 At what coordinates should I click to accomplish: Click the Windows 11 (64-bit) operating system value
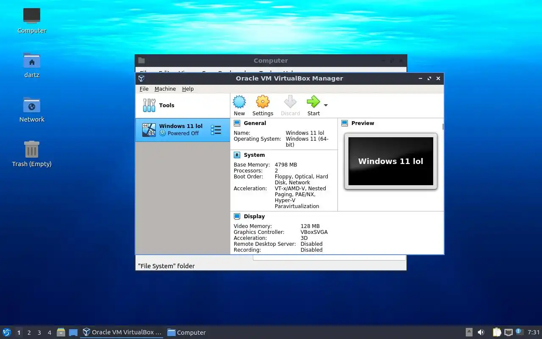(x=307, y=142)
